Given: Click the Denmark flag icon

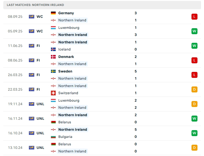Looking at the screenshot, I should click(x=53, y=57).
